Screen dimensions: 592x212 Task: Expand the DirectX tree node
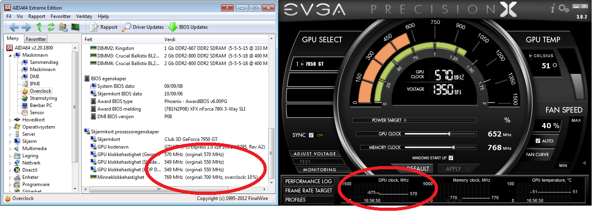(x=11, y=170)
